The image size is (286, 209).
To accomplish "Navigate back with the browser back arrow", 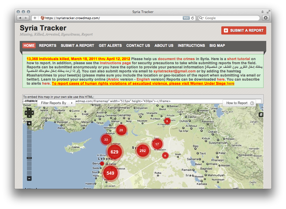I will pos(20,18).
